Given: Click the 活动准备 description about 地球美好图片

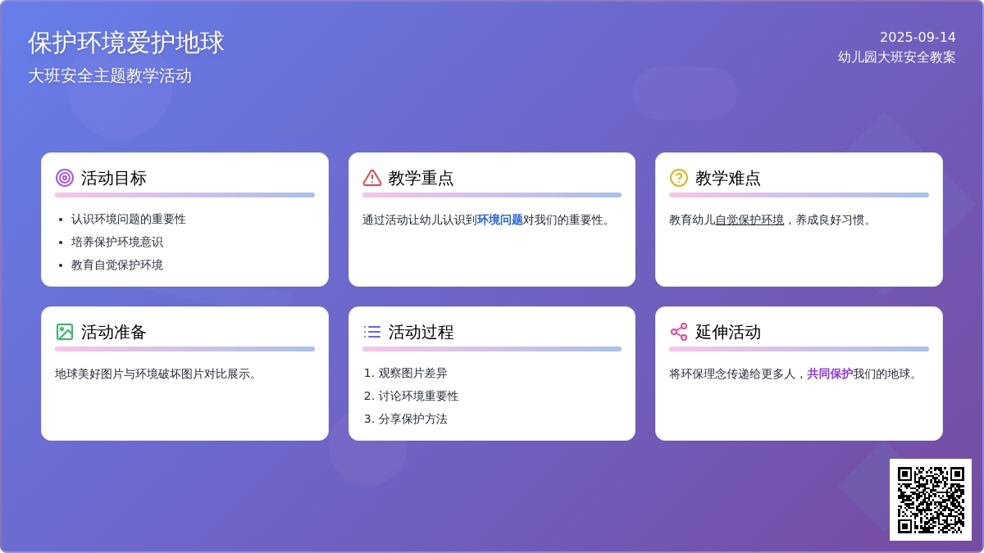Looking at the screenshot, I should click(157, 374).
